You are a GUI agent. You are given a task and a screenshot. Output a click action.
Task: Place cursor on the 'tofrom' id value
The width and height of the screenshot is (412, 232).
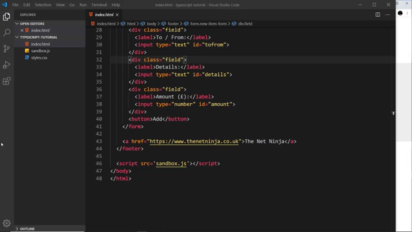click(214, 44)
